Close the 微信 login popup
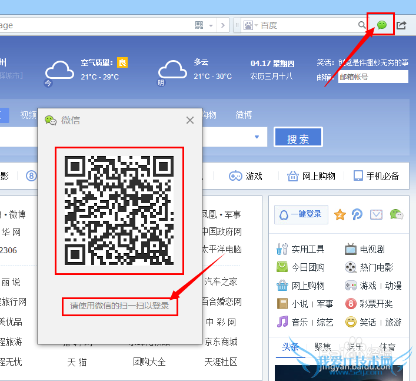 pos(190,120)
